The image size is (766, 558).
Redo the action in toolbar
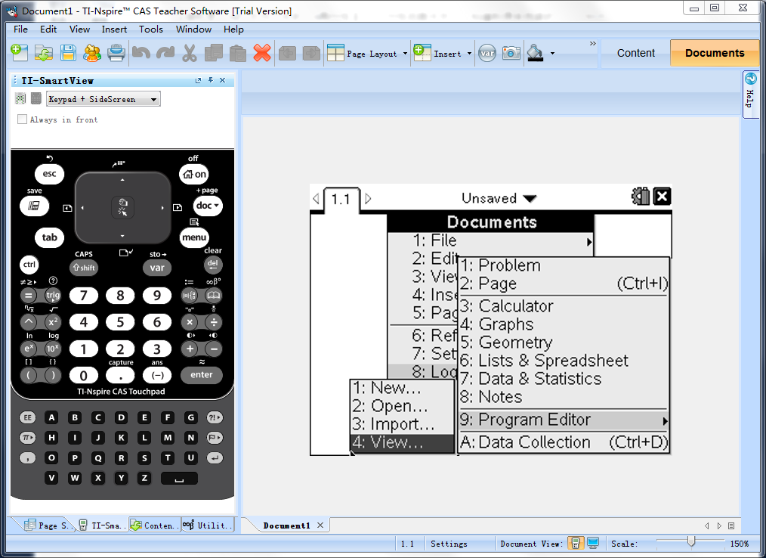165,53
